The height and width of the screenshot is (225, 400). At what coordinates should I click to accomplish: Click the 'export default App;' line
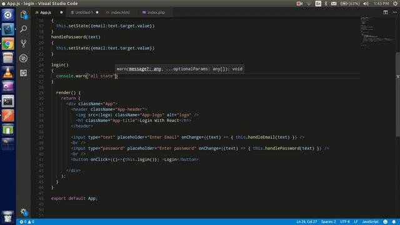(74, 198)
